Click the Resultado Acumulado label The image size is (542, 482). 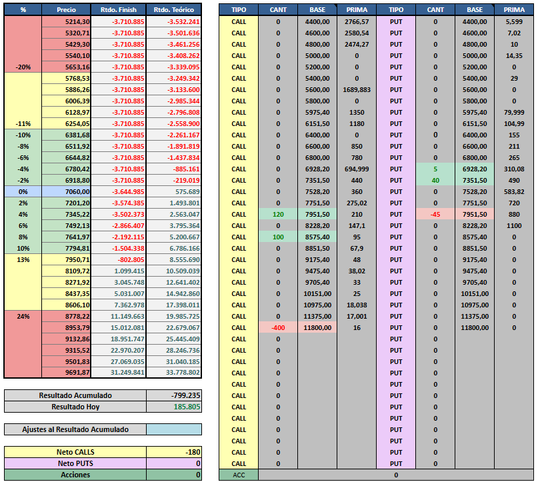[75, 395]
